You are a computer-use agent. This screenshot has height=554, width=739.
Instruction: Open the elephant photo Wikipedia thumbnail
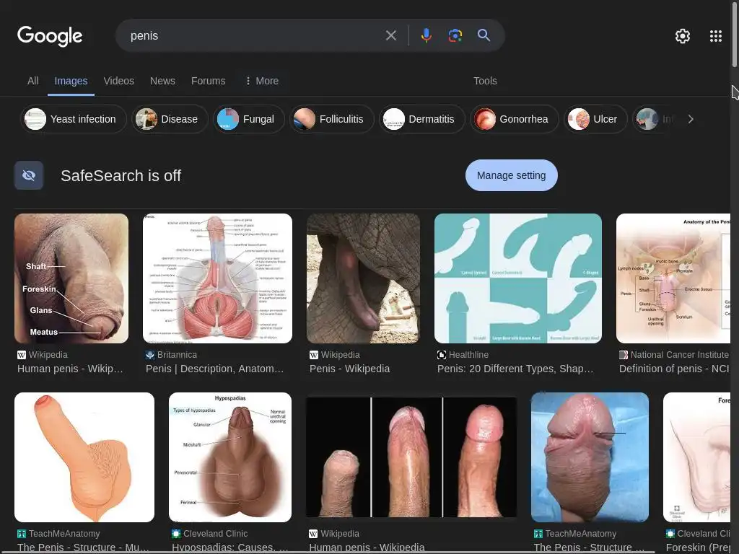(363, 278)
